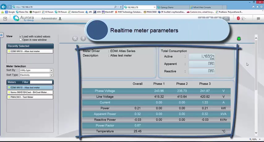Click the Apparent total consumption display
Screen dimensions: 264x142
pos(202,64)
